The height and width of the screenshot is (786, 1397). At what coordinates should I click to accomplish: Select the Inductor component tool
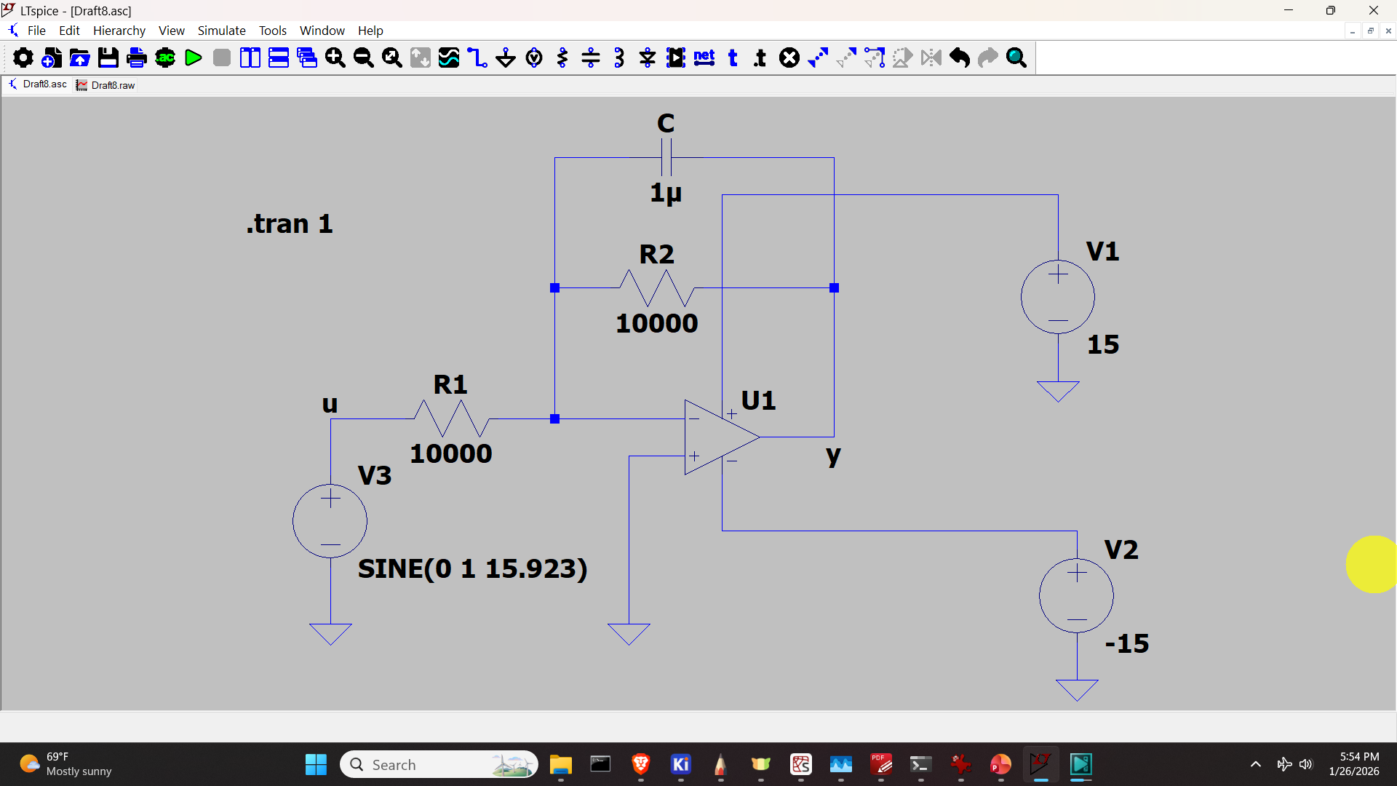tap(619, 57)
